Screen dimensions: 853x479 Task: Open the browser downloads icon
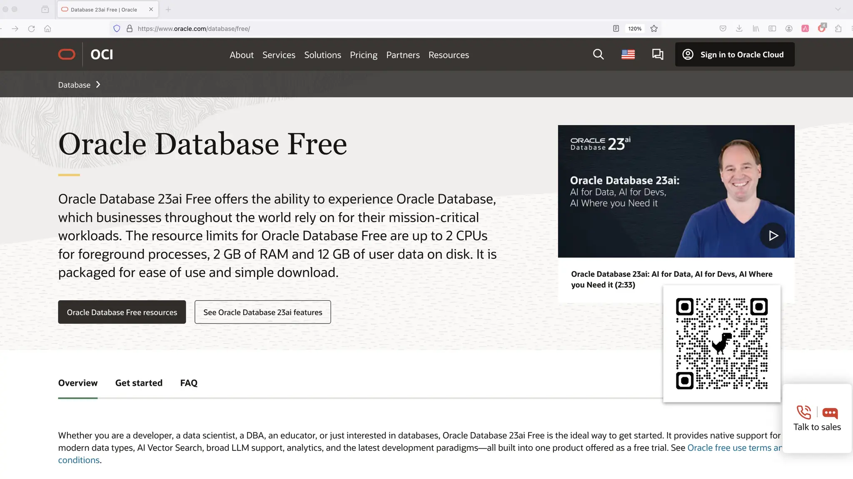(739, 29)
